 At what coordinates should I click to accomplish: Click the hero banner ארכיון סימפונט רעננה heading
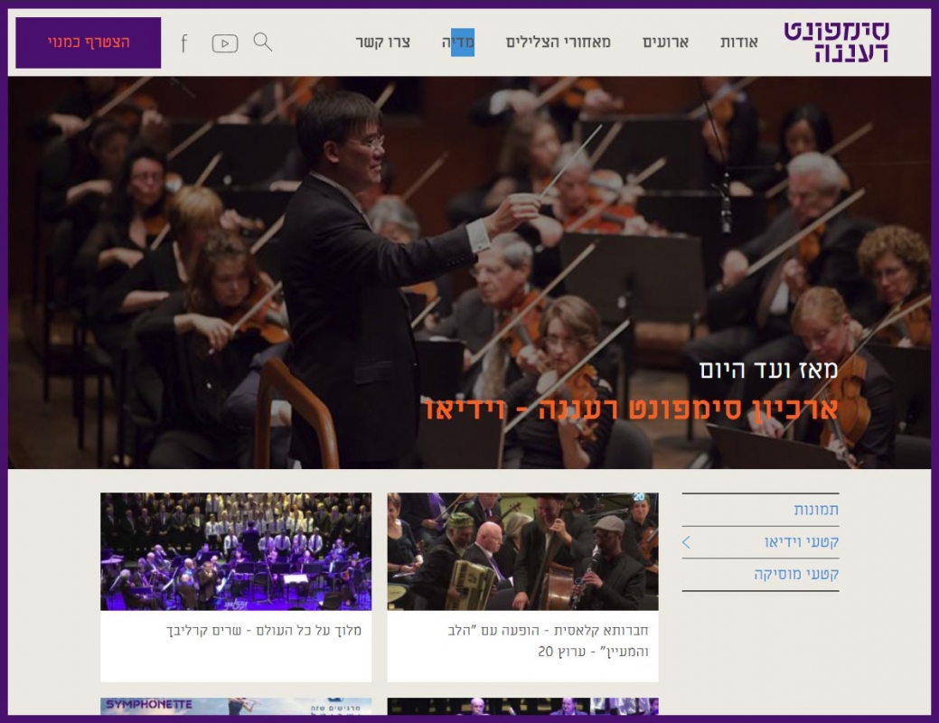(631, 409)
